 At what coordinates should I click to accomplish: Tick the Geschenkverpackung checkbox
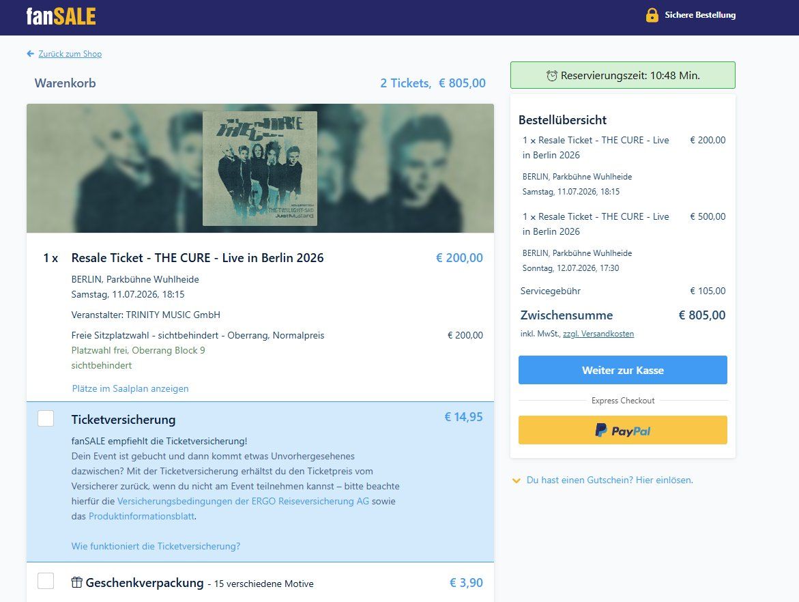coord(46,582)
